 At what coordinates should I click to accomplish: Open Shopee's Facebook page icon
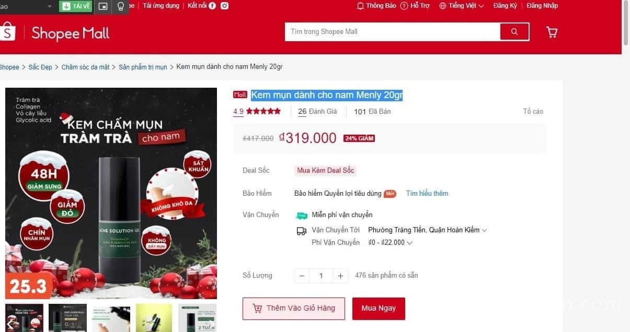[212, 6]
